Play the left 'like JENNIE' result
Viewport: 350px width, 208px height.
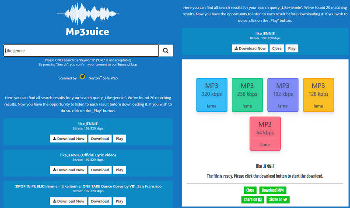click(x=119, y=139)
